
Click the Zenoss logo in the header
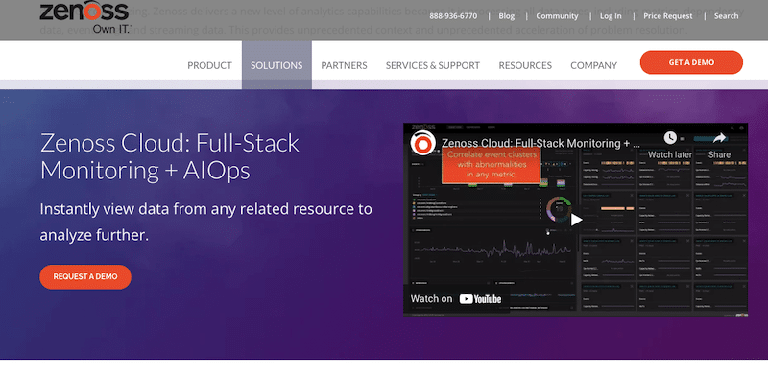tap(84, 17)
